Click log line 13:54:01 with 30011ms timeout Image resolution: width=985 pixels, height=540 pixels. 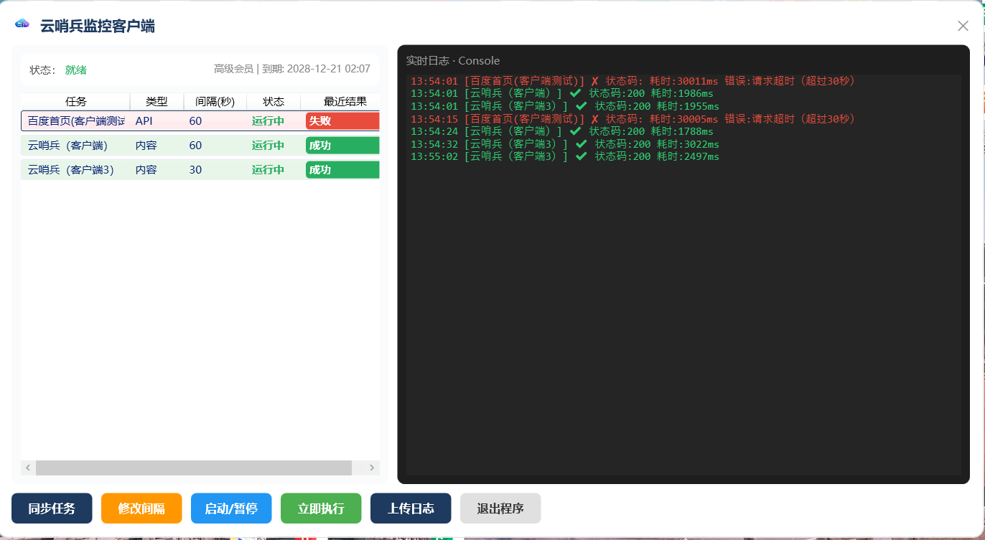633,81
